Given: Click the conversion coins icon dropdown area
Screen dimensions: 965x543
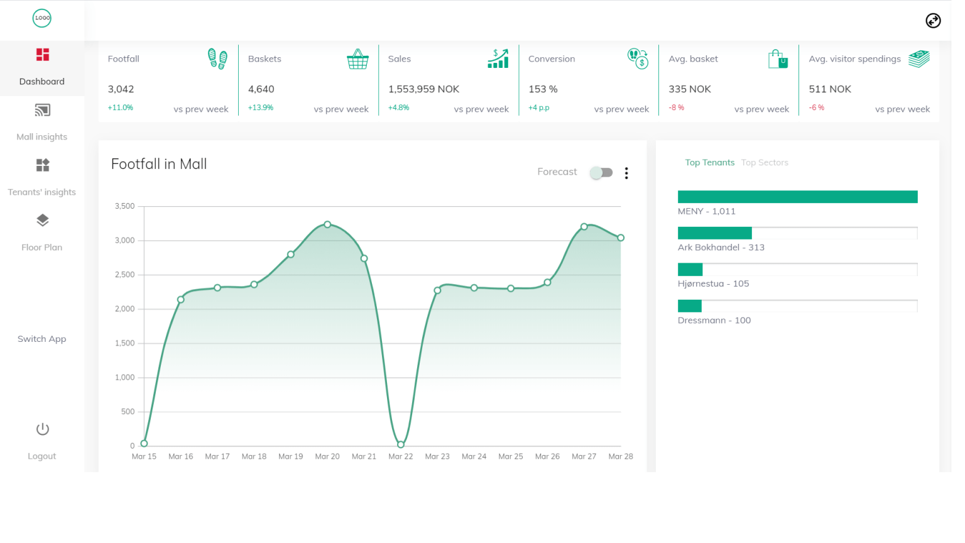Looking at the screenshot, I should point(638,58).
